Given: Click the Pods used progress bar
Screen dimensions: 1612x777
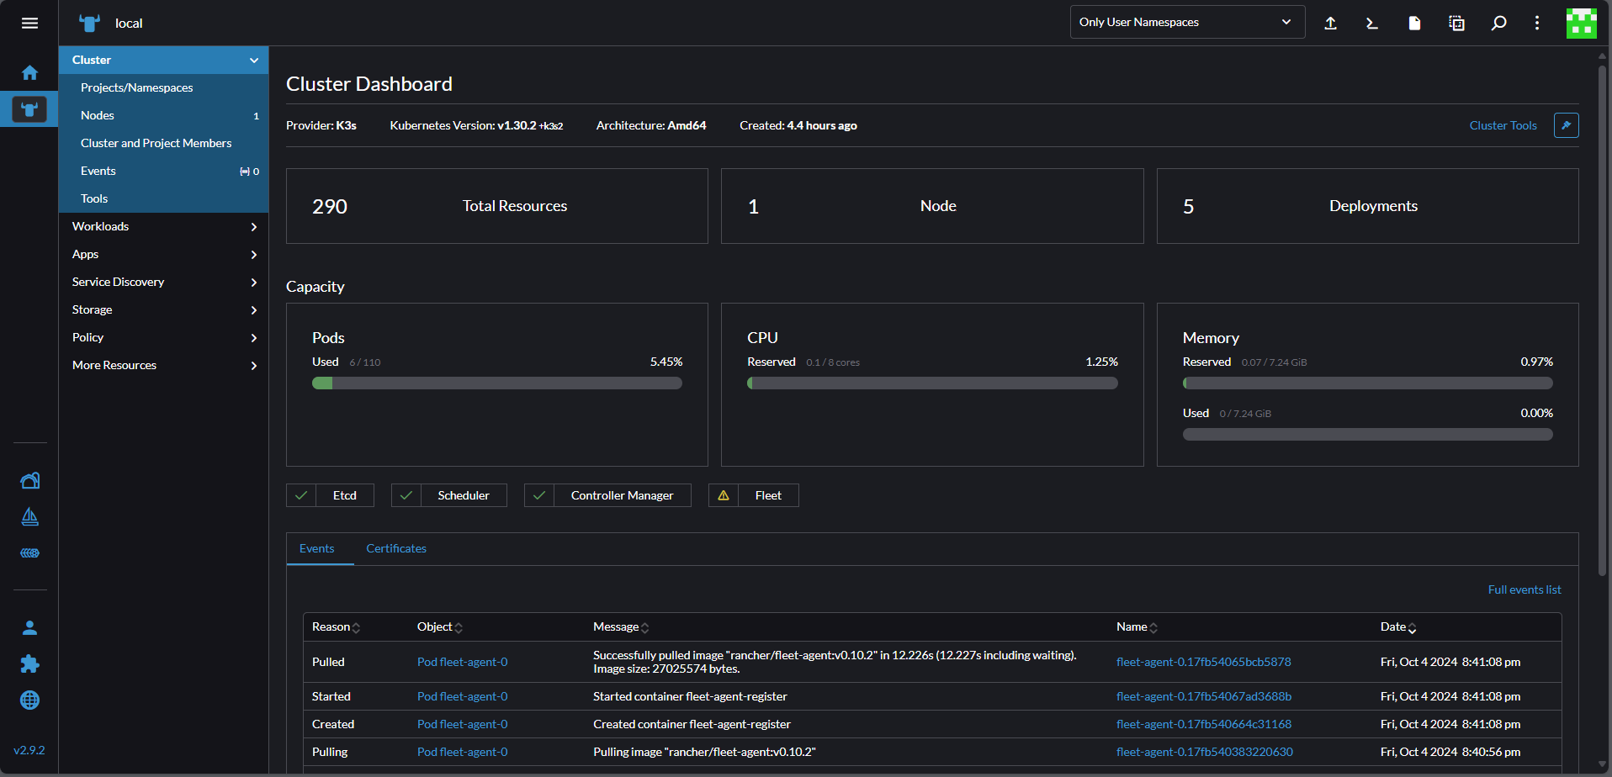Looking at the screenshot, I should tap(497, 383).
